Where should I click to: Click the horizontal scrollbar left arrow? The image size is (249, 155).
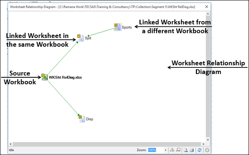tap(11, 144)
